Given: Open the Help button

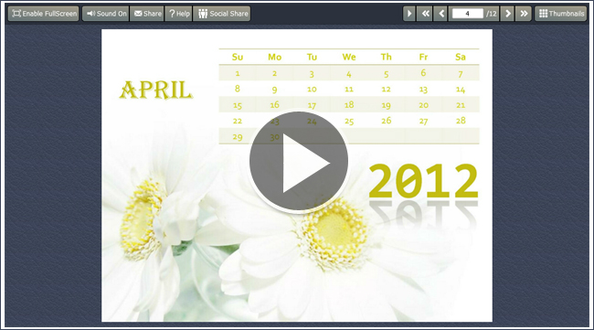Looking at the screenshot, I should [x=178, y=14].
